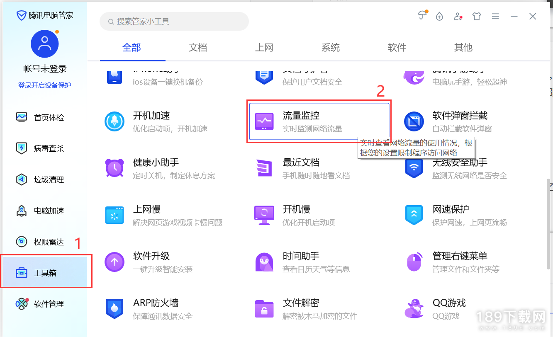Open 无线安全助手 wifi shield icon

(414, 168)
